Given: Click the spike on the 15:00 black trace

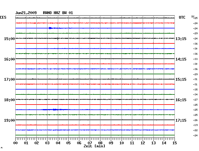Looking at the screenshot, I should (x=58, y=39).
